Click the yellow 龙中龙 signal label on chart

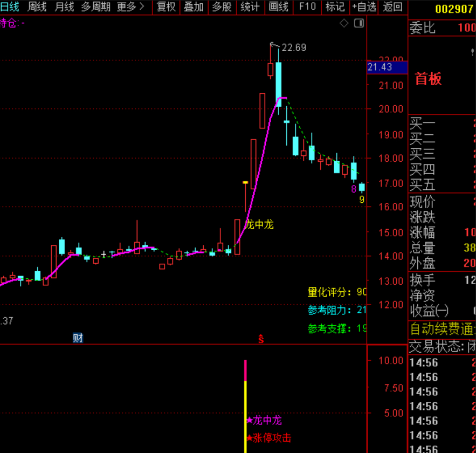click(x=259, y=224)
